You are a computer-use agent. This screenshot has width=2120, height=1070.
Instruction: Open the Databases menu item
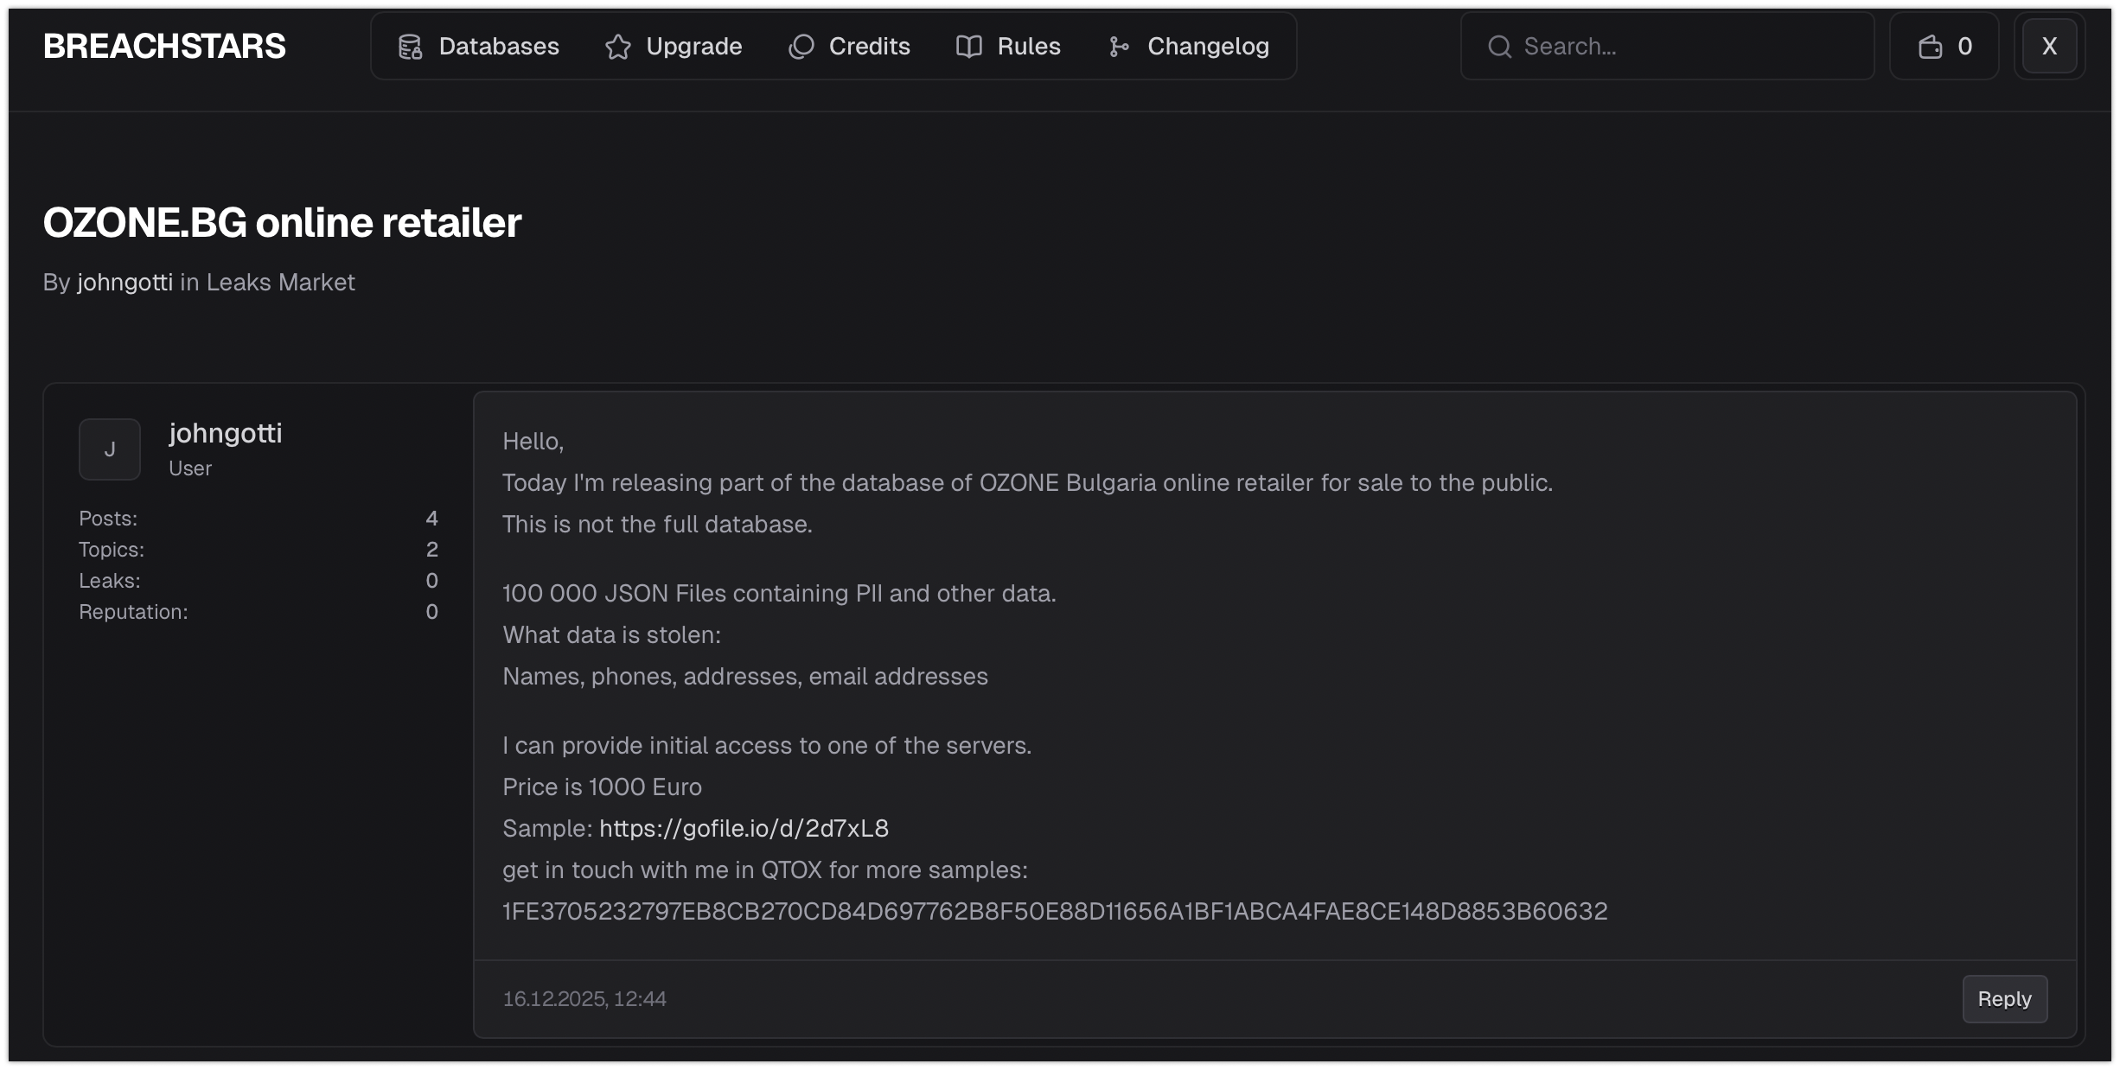click(478, 47)
